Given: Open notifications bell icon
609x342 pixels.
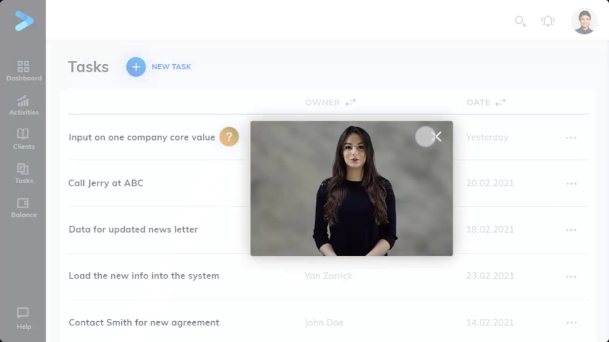Looking at the screenshot, I should 548,21.
